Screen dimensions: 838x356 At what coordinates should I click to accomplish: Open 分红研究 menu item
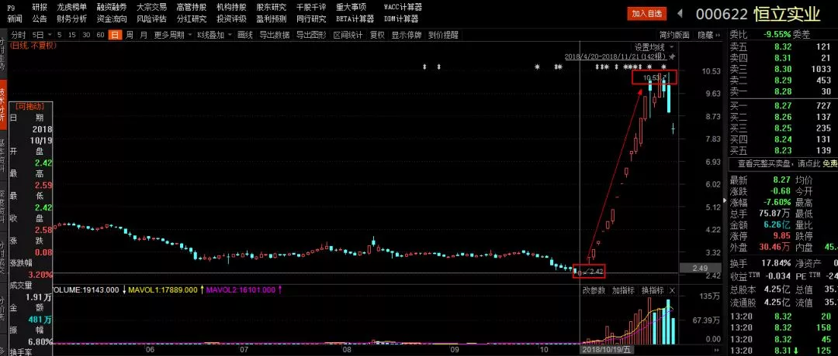point(192,19)
